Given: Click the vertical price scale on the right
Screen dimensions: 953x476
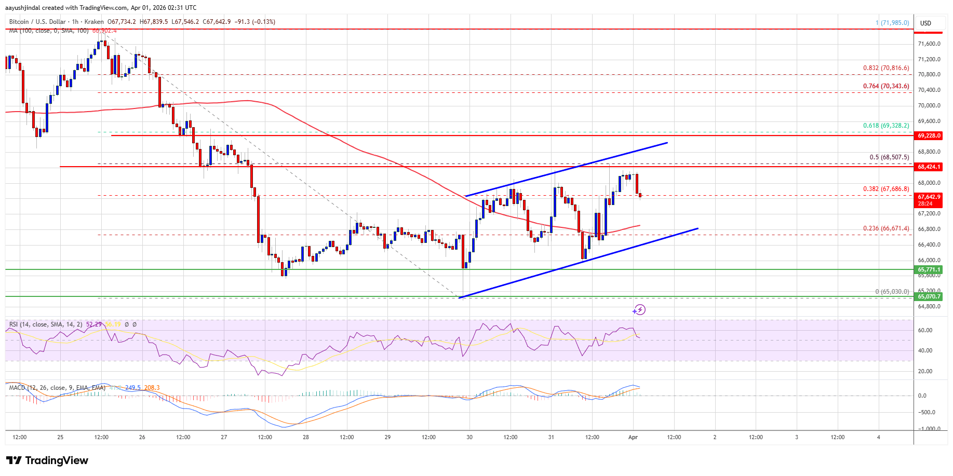Looking at the screenshot, I should (930, 234).
